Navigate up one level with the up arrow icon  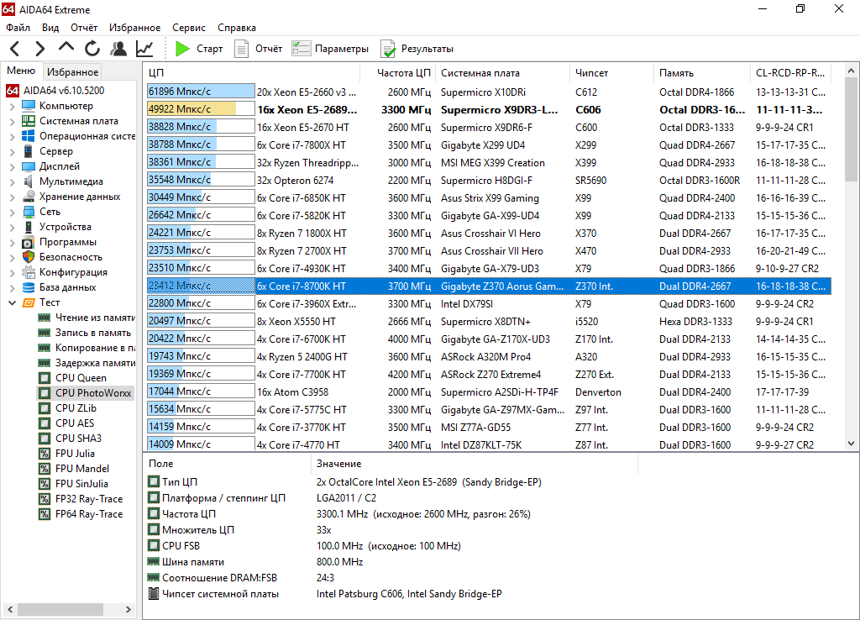click(66, 48)
